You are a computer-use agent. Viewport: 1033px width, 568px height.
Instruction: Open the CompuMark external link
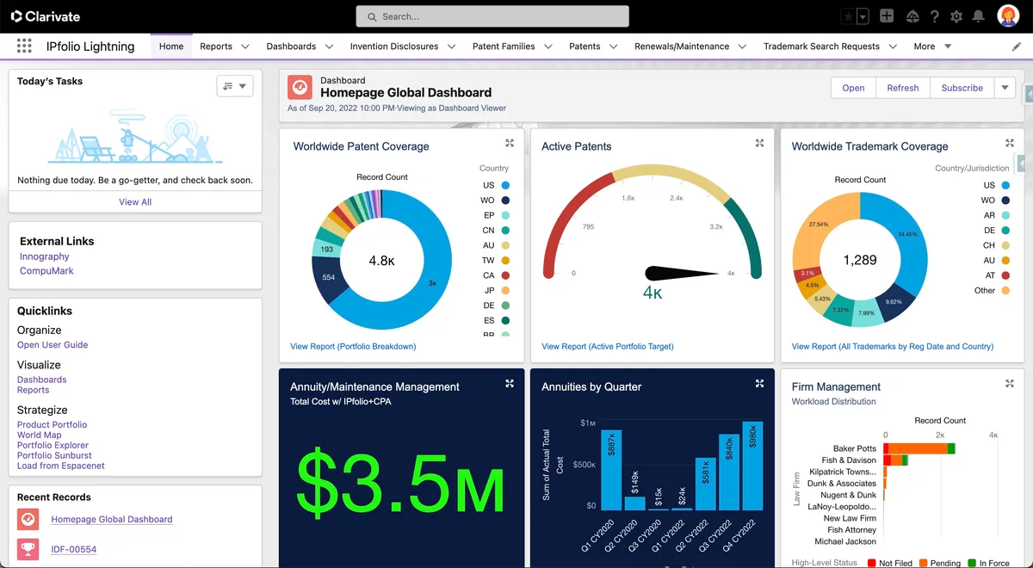click(46, 270)
